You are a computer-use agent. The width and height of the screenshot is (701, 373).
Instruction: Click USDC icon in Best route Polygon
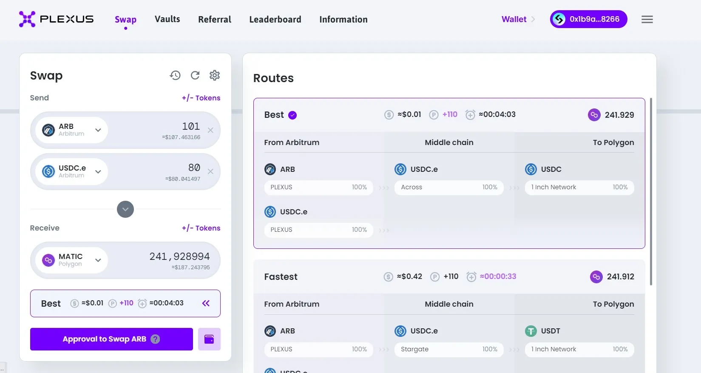click(531, 169)
